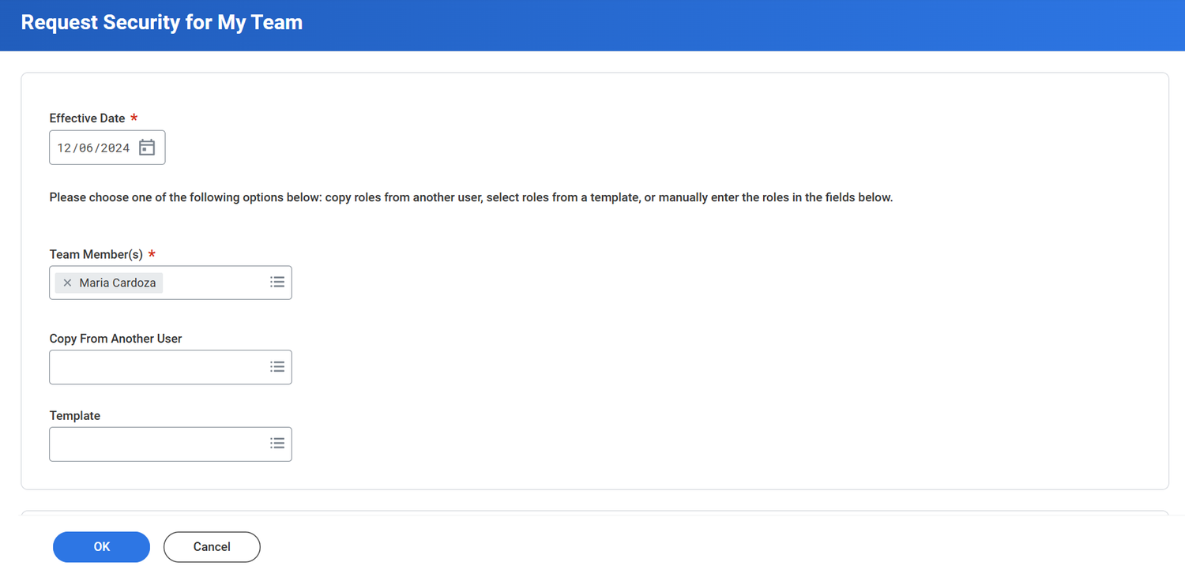
Task: Click the Copy From Another User prompt icon
Action: click(x=276, y=366)
